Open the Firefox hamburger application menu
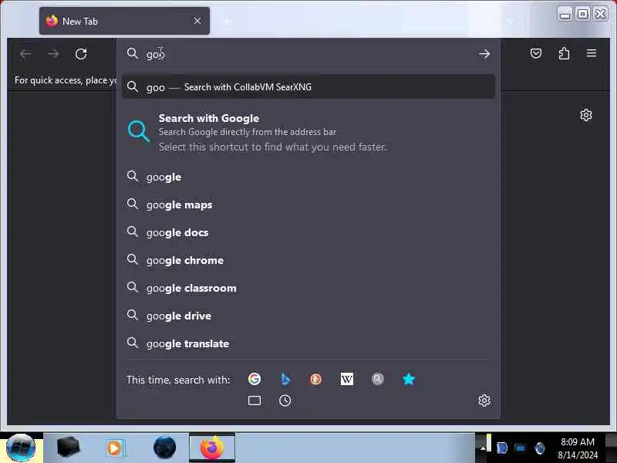Image resolution: width=617 pixels, height=463 pixels. click(x=592, y=53)
